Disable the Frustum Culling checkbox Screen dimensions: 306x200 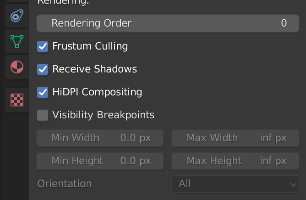point(43,46)
